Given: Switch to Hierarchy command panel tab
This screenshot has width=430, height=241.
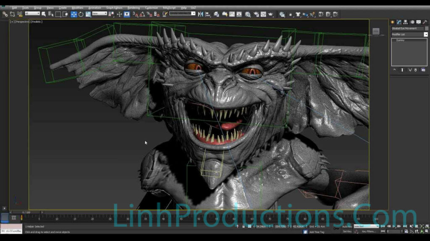Looking at the screenshot, I should click(405, 22).
